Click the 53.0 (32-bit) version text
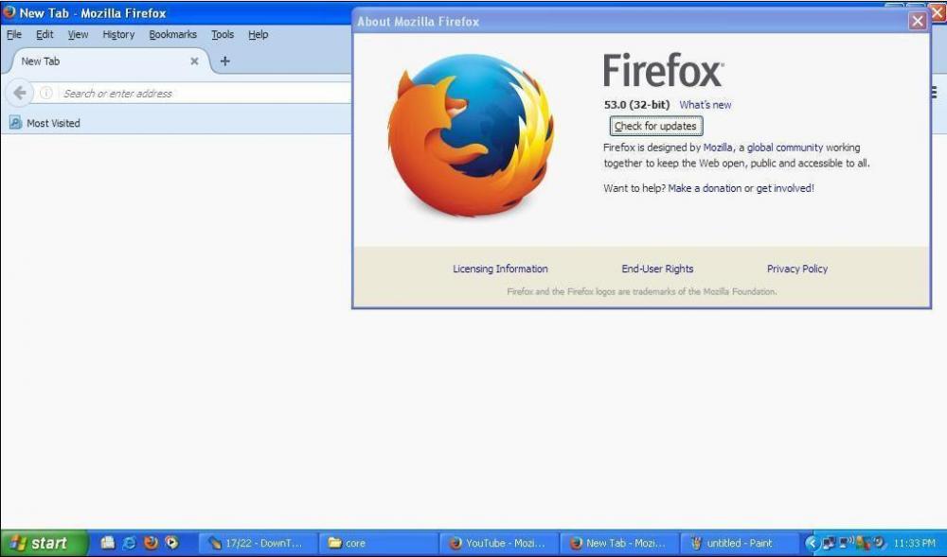This screenshot has width=947, height=557. (x=636, y=105)
